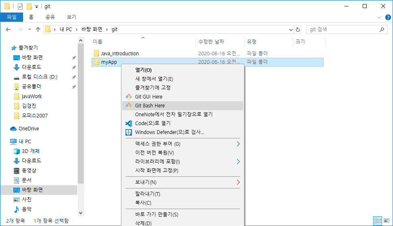Image resolution: width=393 pixels, height=226 pixels.
Task: Unpin 바탕 화면 using its pin icon
Action: point(74,58)
